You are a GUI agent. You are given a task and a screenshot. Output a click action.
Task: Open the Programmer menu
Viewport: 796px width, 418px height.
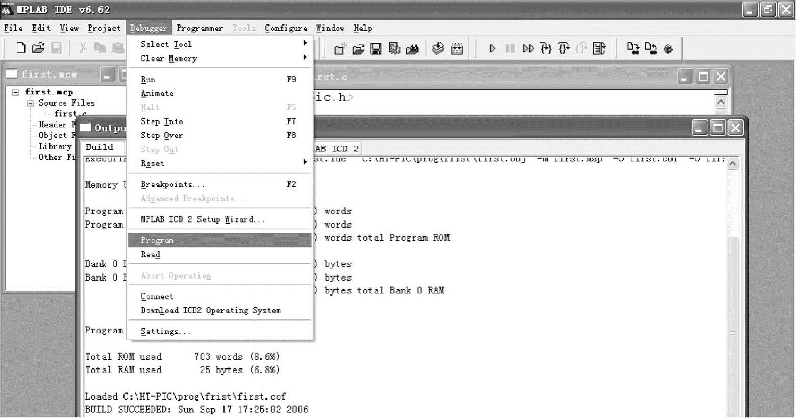[200, 28]
